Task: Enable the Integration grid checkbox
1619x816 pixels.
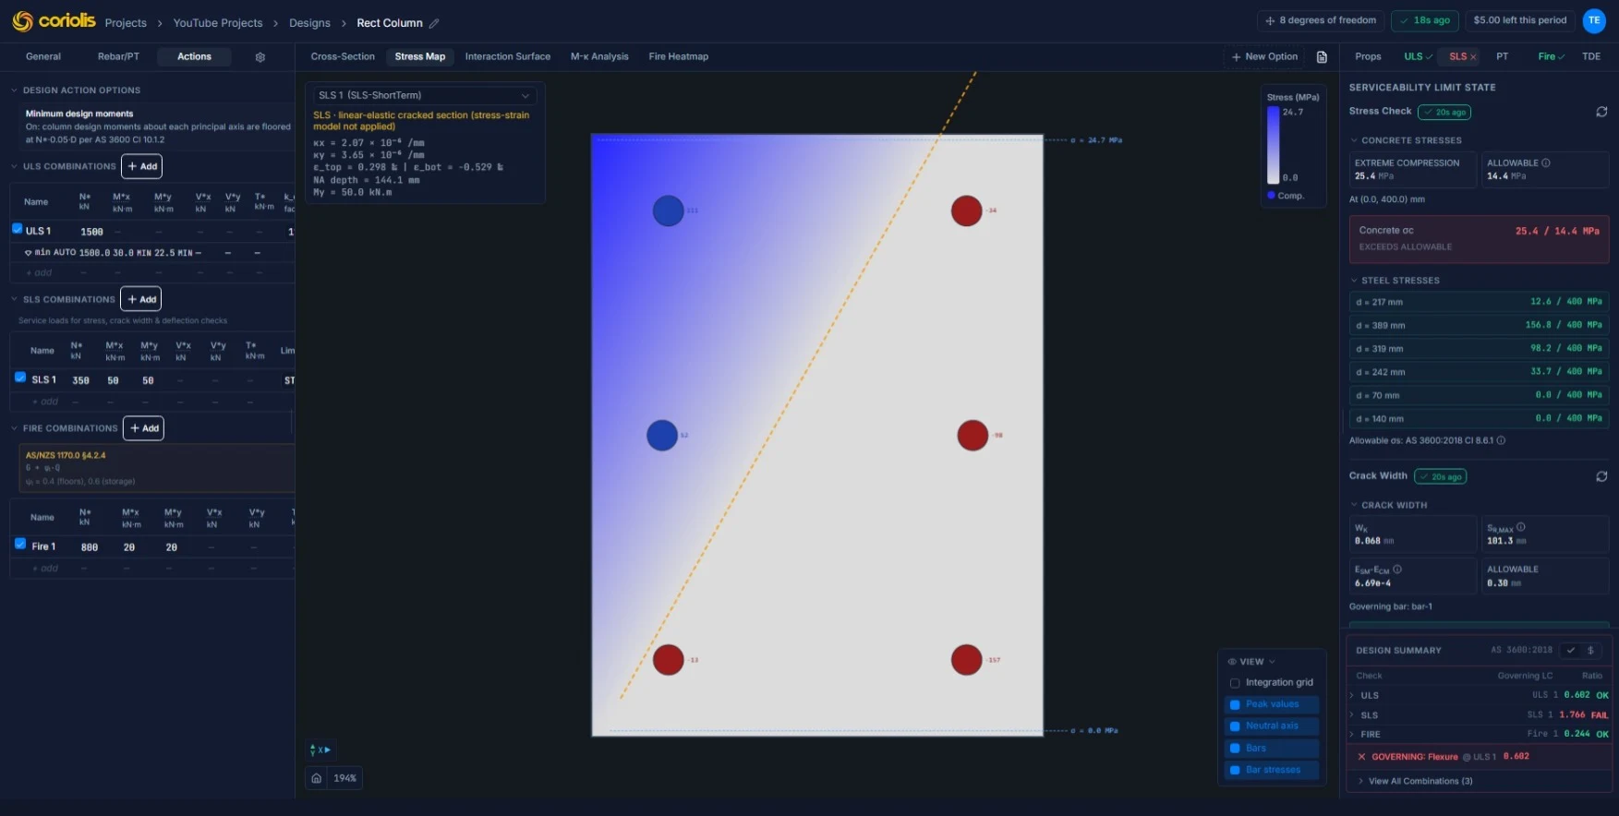Action: (1235, 683)
